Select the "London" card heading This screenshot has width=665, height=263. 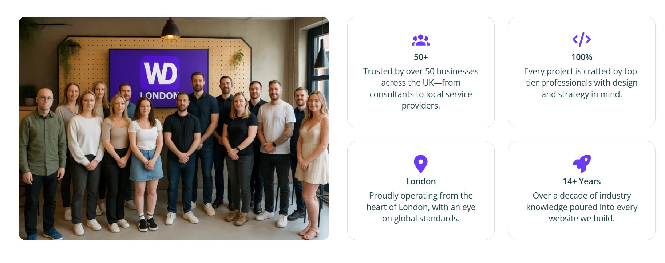pos(420,181)
